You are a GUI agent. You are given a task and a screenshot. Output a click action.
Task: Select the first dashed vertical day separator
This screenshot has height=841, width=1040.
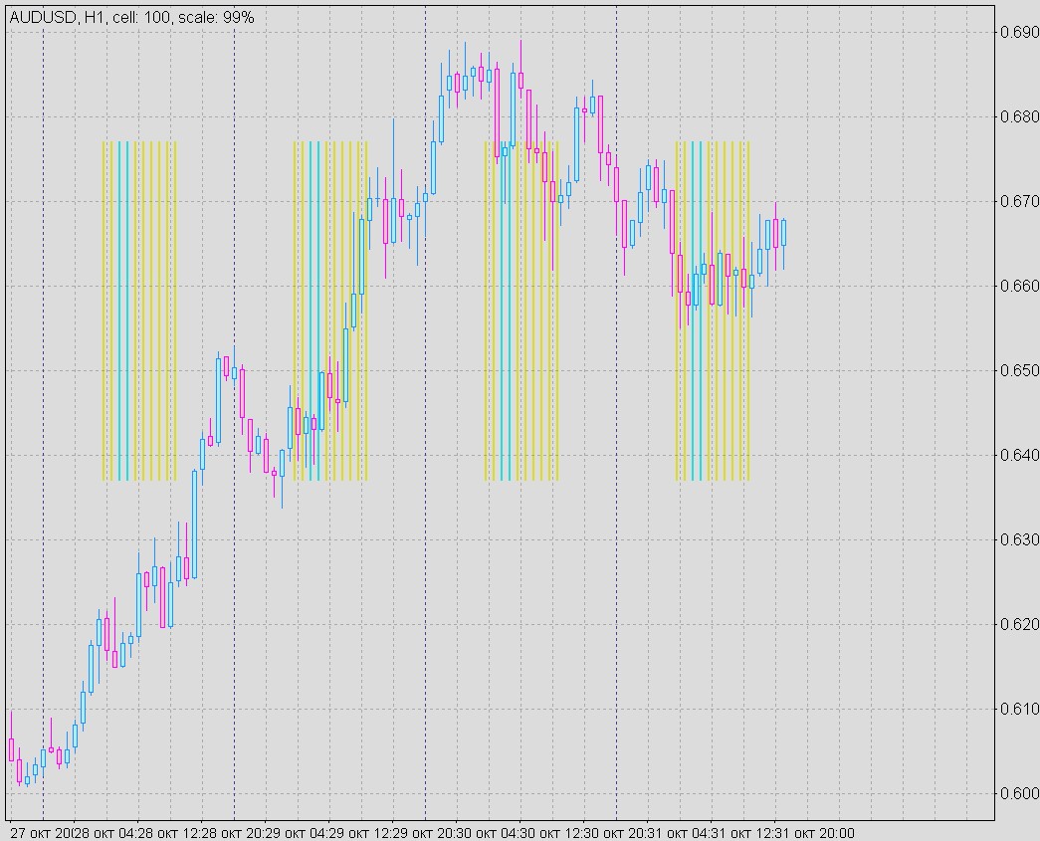pyautogui.click(x=43, y=398)
